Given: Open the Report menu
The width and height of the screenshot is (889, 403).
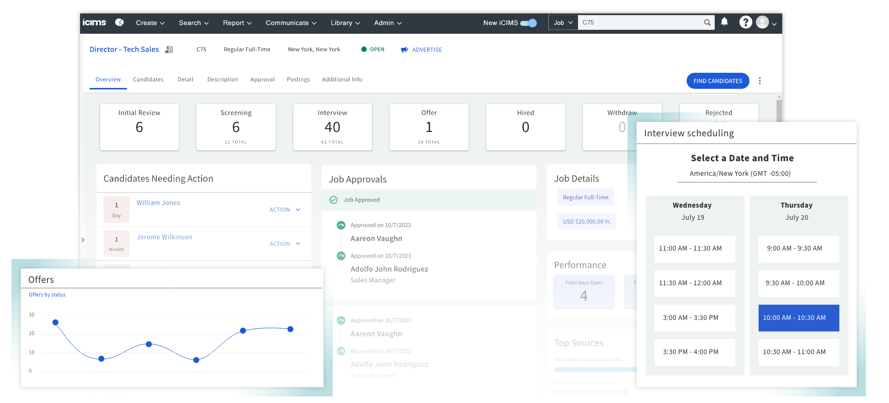Looking at the screenshot, I should 237,23.
